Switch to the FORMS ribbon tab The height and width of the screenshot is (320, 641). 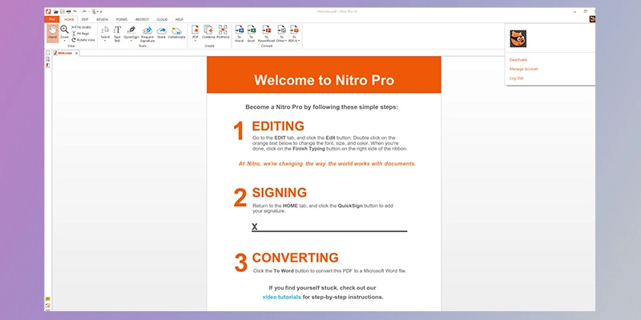pos(122,19)
